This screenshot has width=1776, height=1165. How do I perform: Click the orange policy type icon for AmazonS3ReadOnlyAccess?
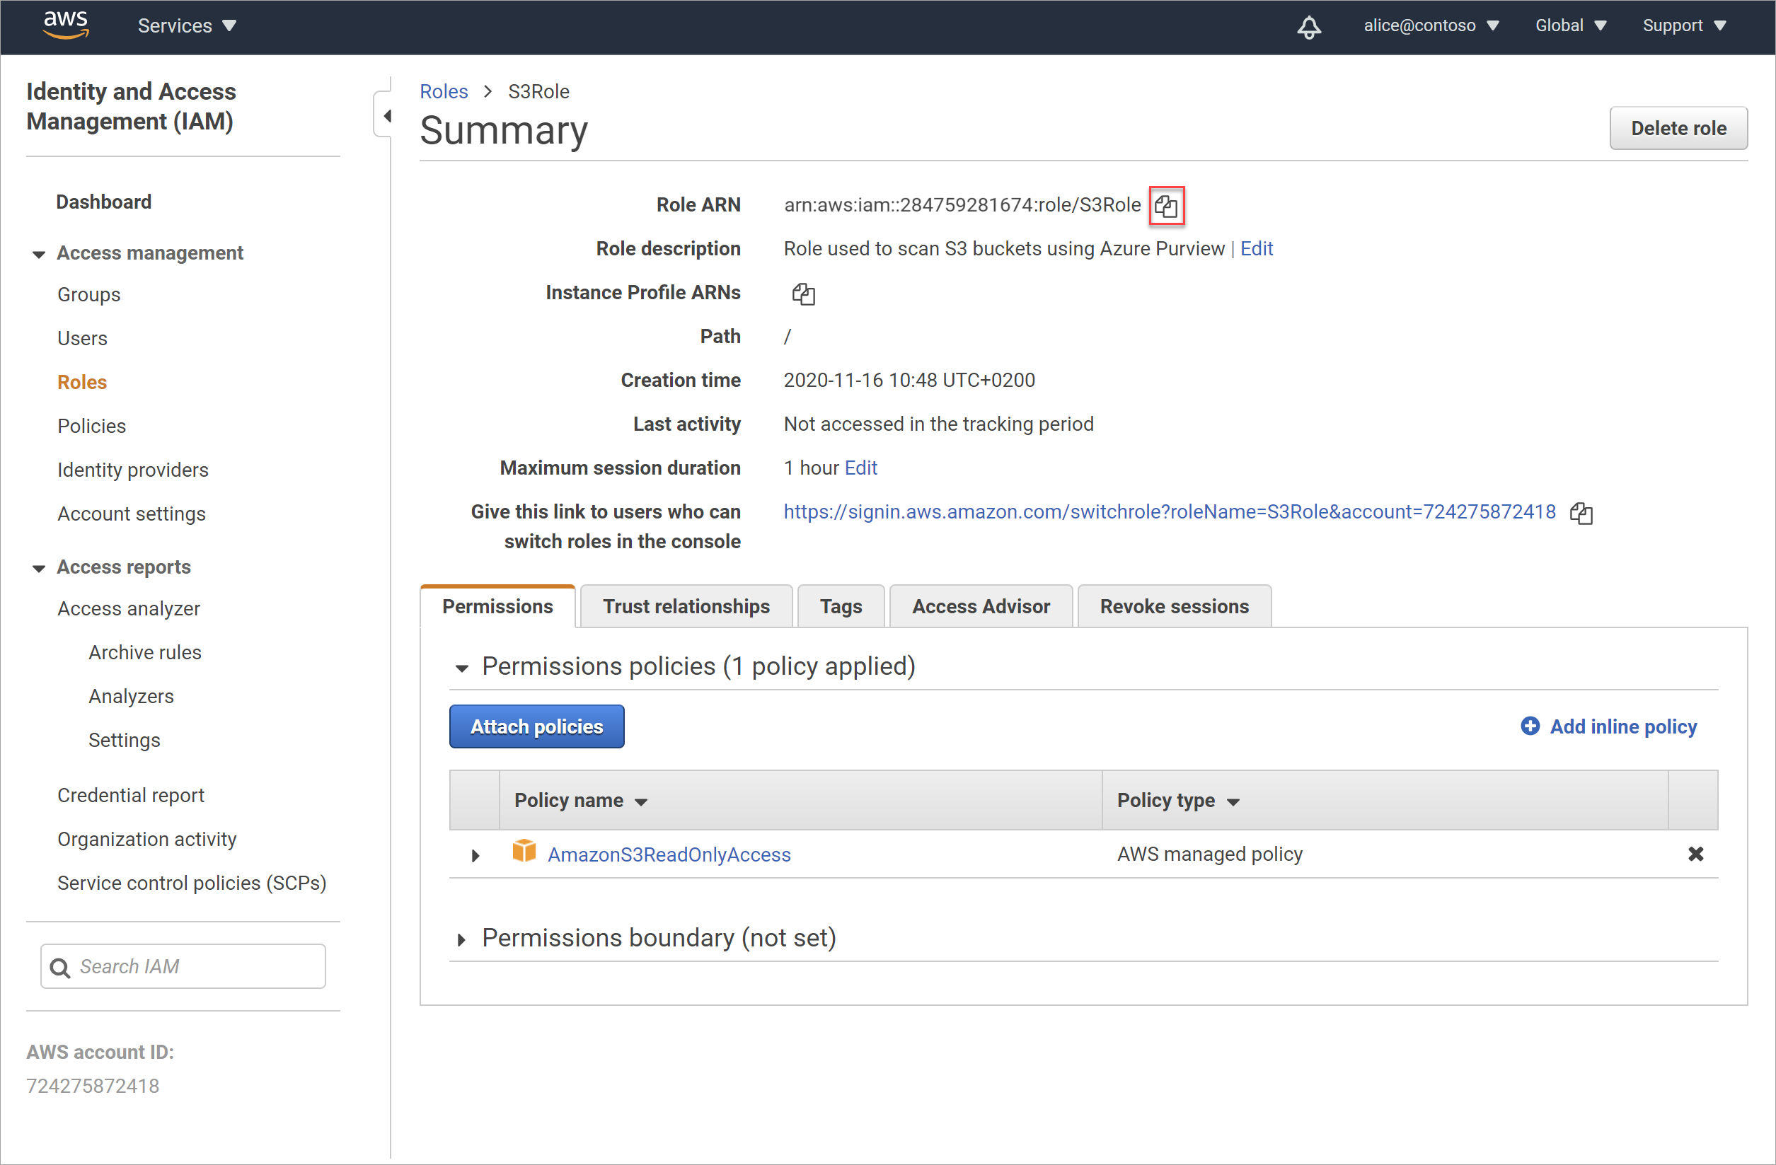520,853
